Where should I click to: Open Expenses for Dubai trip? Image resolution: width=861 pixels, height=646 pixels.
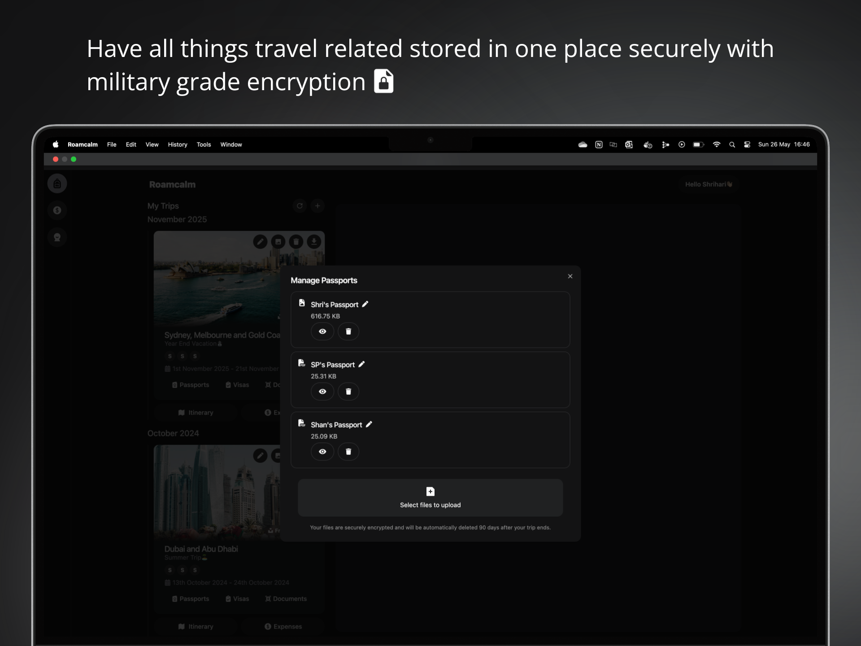point(283,627)
